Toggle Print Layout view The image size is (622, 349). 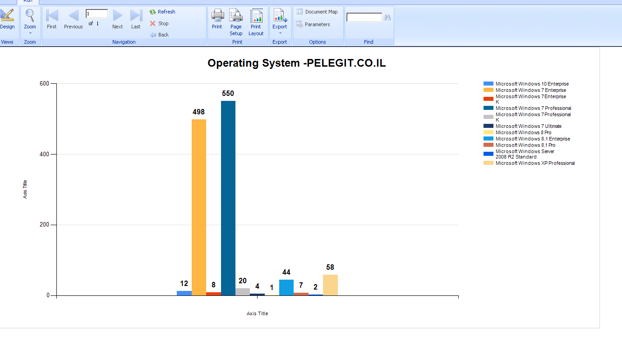pos(256,22)
